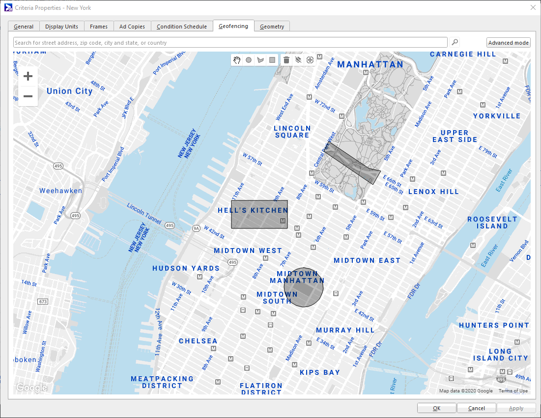This screenshot has height=418, width=541.
Task: Click the "HUDSON YARDS" map label
Action: [186, 268]
